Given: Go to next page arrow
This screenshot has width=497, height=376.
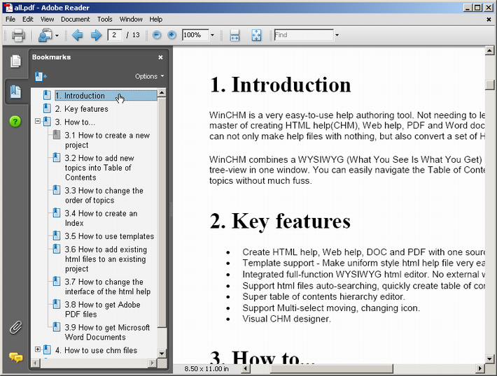Looking at the screenshot, I should [x=96, y=35].
